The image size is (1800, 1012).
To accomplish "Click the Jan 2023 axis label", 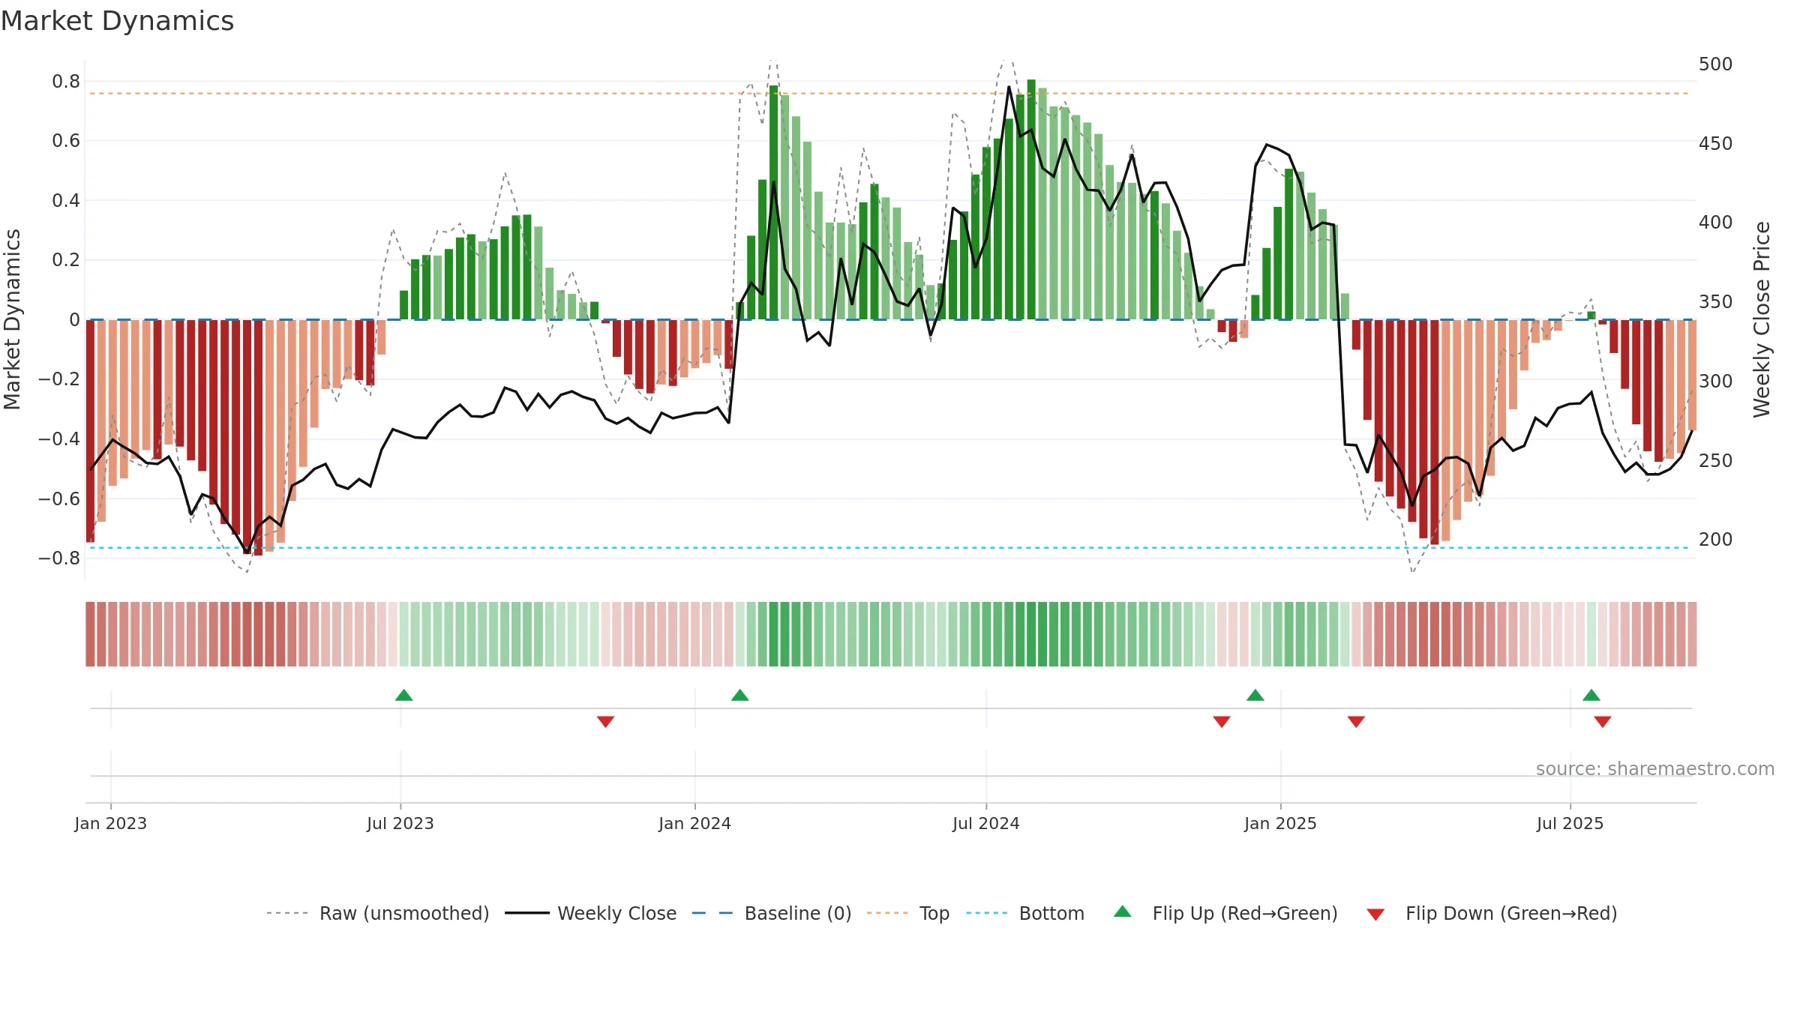I will tap(111, 823).
